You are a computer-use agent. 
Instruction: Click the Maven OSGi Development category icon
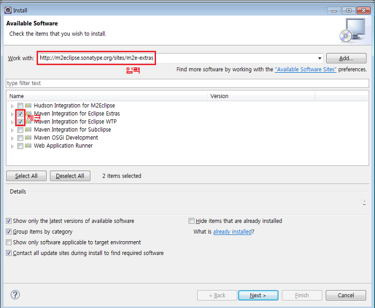(28, 137)
